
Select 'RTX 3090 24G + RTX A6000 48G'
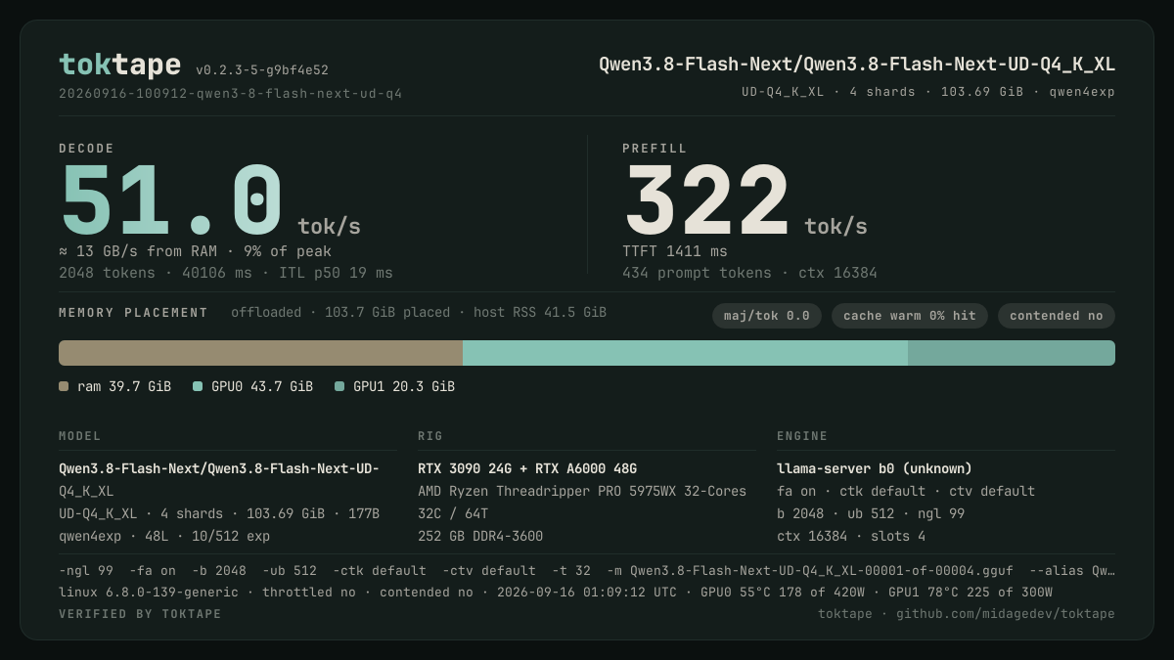527,468
